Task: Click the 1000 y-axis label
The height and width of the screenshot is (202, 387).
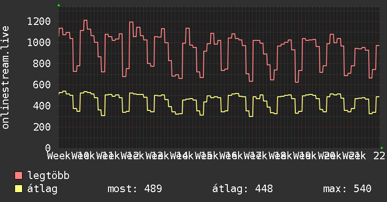Action: pos(39,42)
